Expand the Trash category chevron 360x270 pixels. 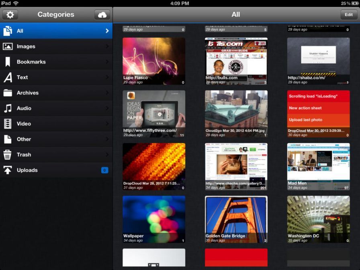tap(107, 155)
